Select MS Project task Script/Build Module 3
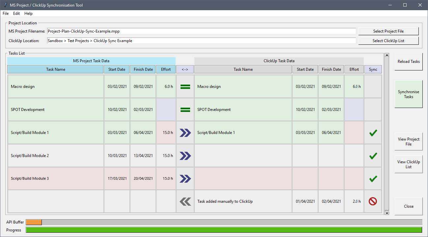428x237 pixels. click(56, 178)
